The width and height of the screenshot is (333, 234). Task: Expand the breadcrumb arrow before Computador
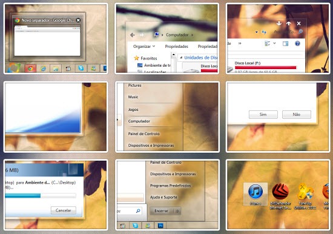[162, 35]
